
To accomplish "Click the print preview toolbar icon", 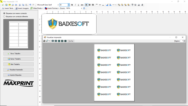I will tap(13, 5).
